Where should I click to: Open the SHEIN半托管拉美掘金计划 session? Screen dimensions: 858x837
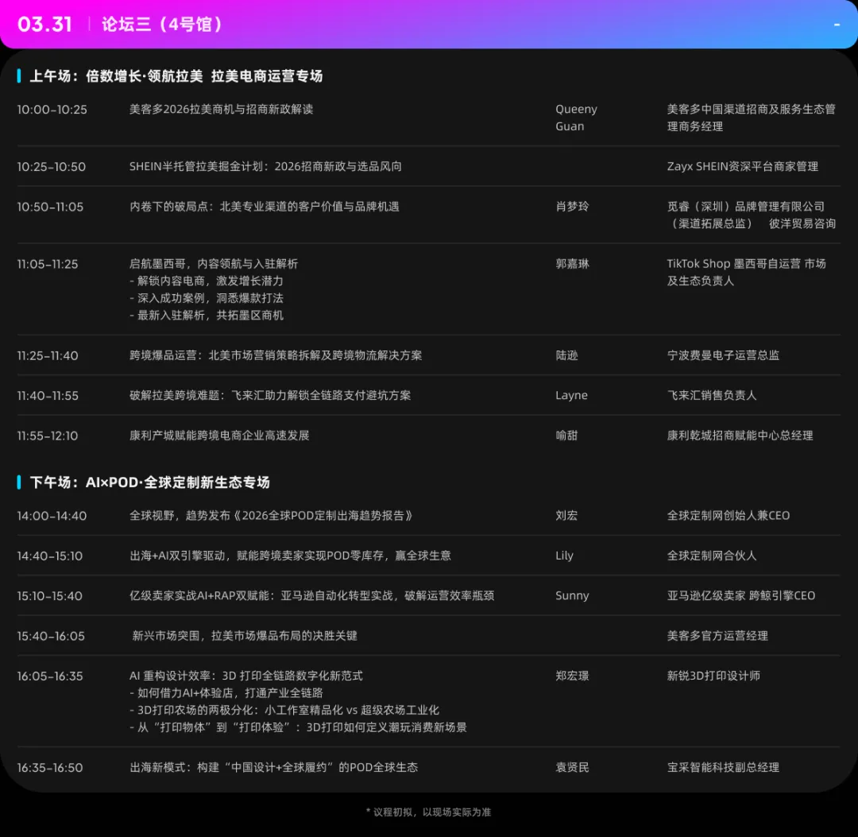pyautogui.click(x=265, y=166)
